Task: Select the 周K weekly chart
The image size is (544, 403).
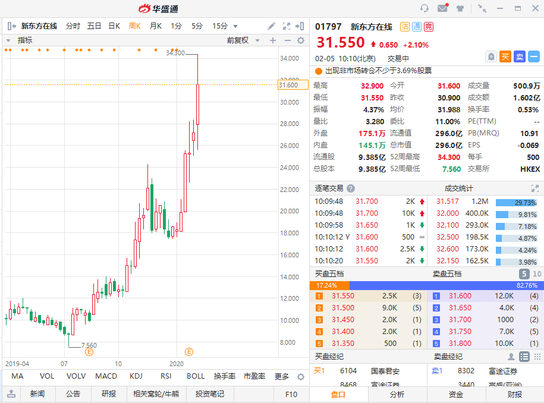Action: (x=134, y=26)
